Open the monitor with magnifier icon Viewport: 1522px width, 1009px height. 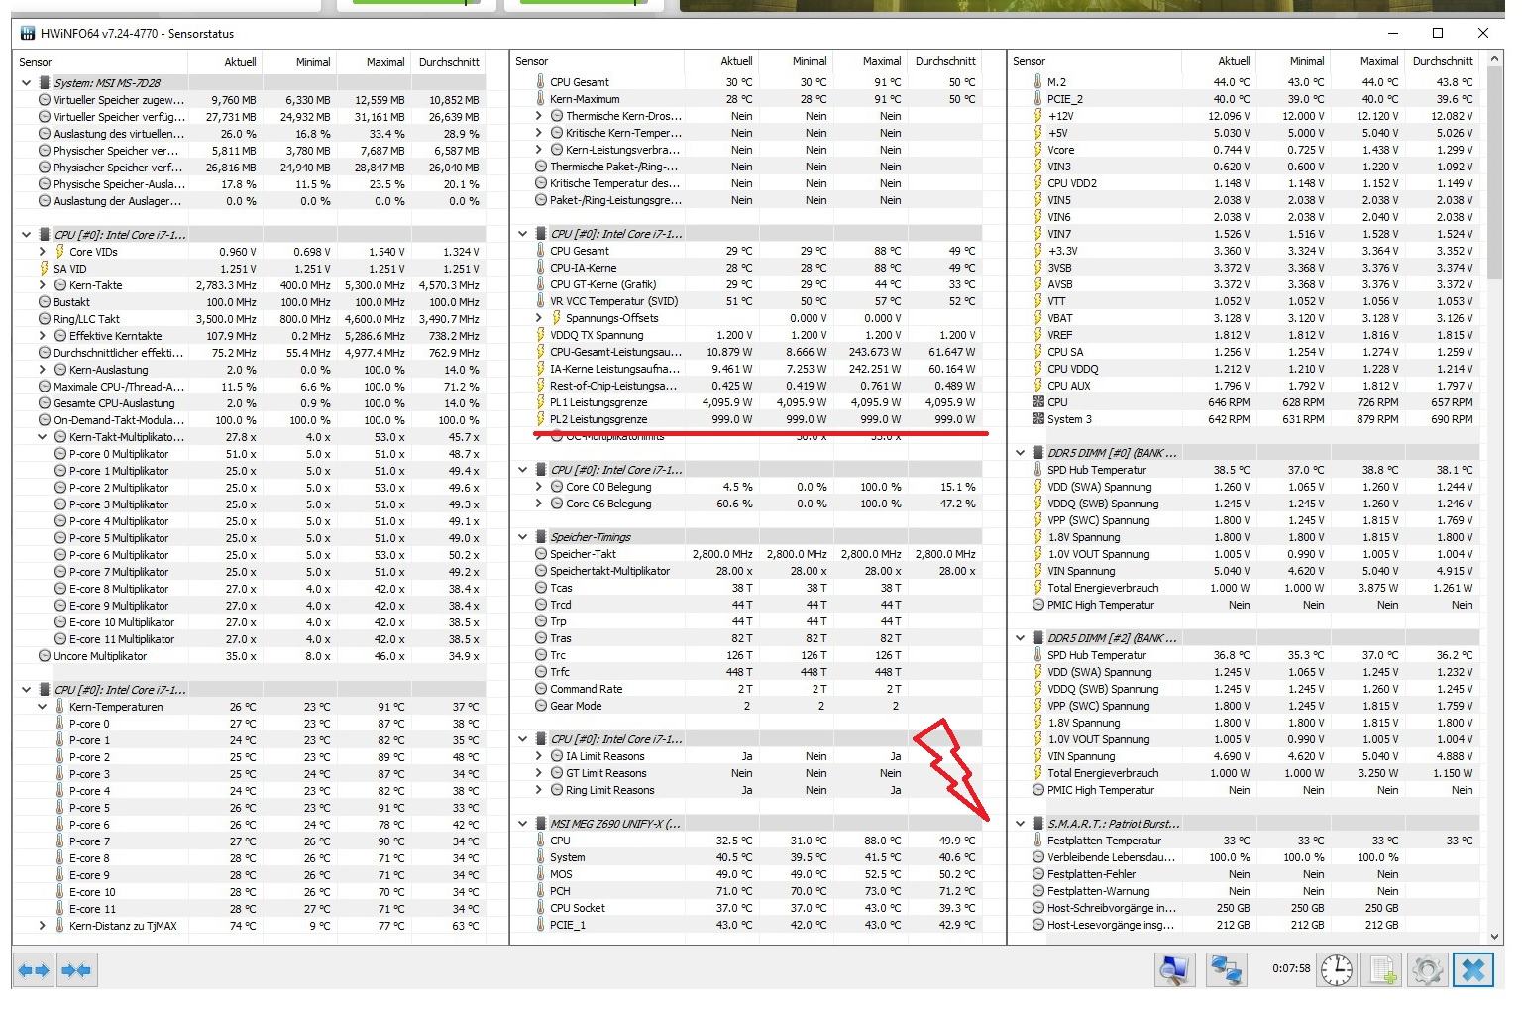tap(1174, 970)
